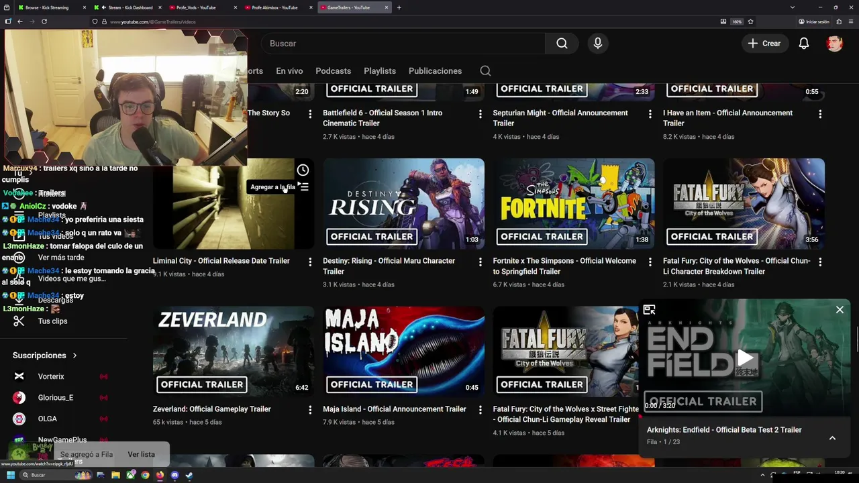859x483 pixels.
Task: Open options for I Have an Item trailer
Action: [819, 114]
